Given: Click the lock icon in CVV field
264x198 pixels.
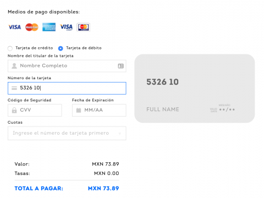Looking at the screenshot, I should (x=14, y=110).
